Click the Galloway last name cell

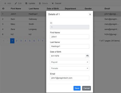[x=33, y=19]
